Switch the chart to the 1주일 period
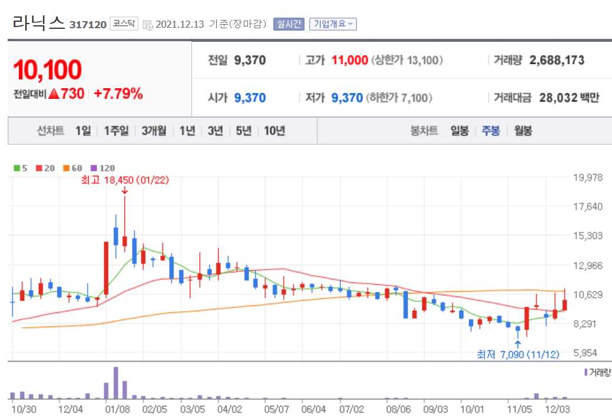Viewport: 612px width, 416px height. 116,131
